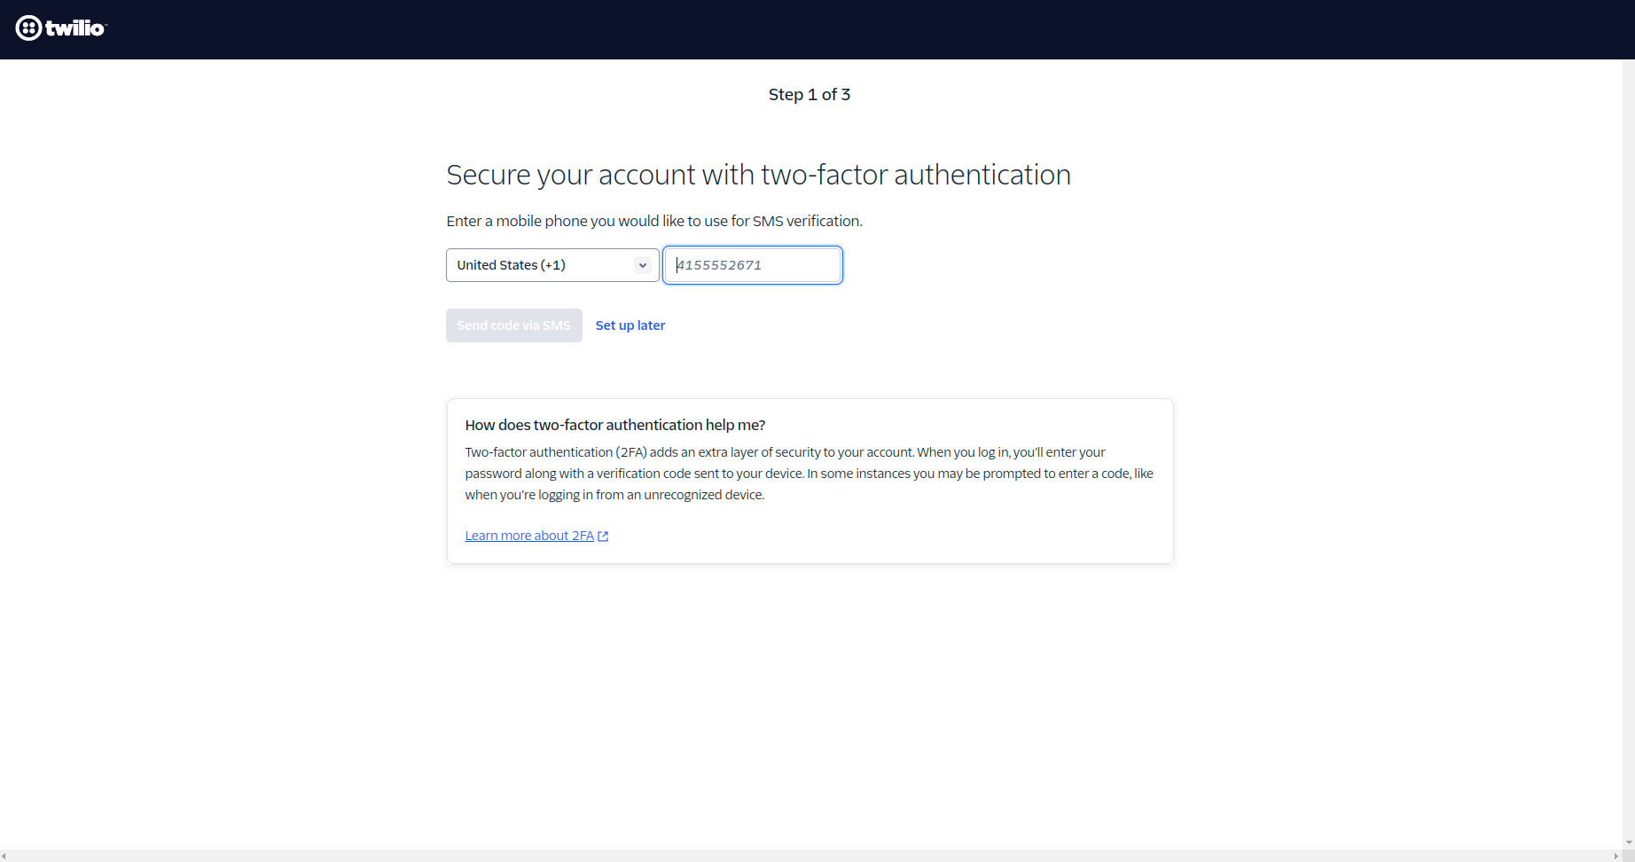Choose the Set up later link
The image size is (1635, 862).
pos(630,325)
